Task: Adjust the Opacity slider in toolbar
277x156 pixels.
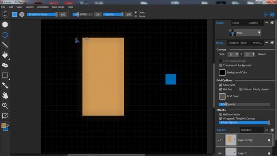Action: tap(113, 14)
